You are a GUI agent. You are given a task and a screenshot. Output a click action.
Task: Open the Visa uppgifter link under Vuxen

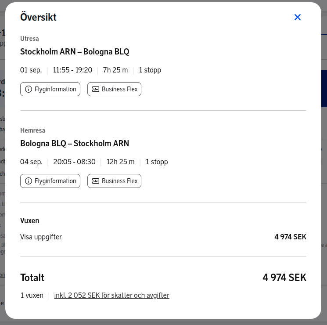(41, 237)
